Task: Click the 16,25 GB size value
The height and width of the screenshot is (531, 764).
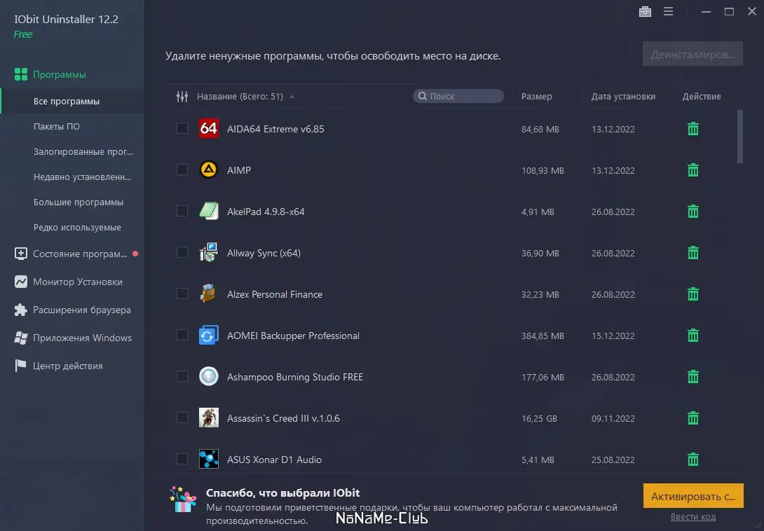Action: tap(539, 418)
